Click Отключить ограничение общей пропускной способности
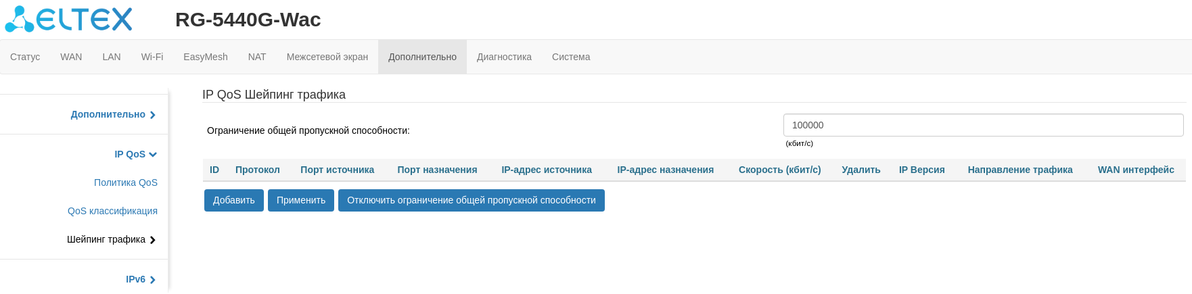The height and width of the screenshot is (294, 1192). coord(472,200)
